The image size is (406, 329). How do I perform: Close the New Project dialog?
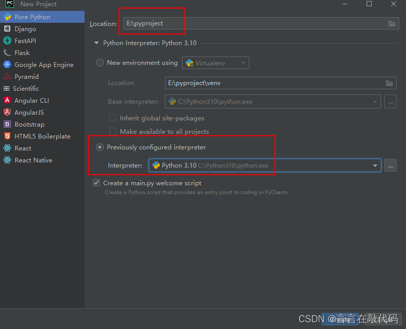pos(394,4)
